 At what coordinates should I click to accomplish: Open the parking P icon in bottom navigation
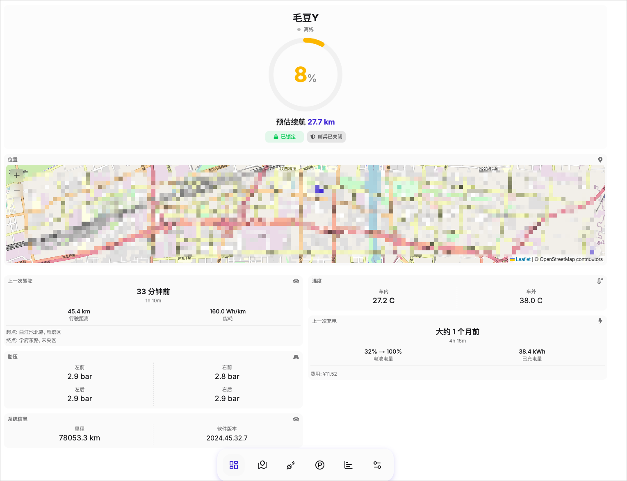[x=320, y=465]
